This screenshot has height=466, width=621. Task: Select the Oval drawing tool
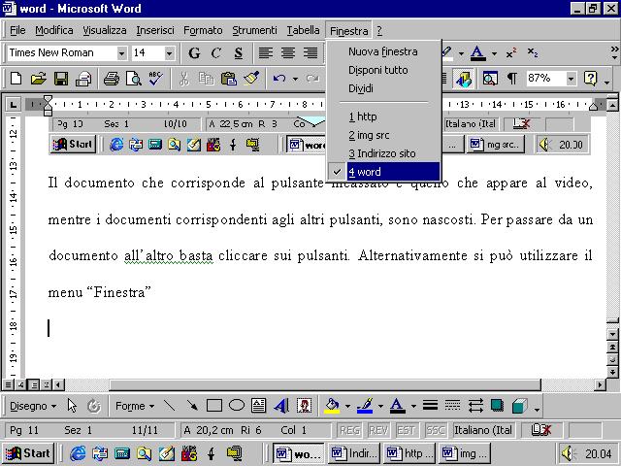click(x=237, y=406)
